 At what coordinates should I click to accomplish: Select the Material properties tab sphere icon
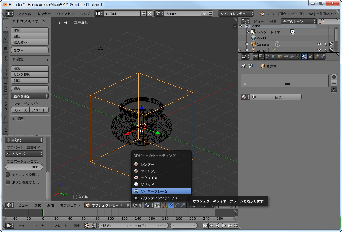304,57
